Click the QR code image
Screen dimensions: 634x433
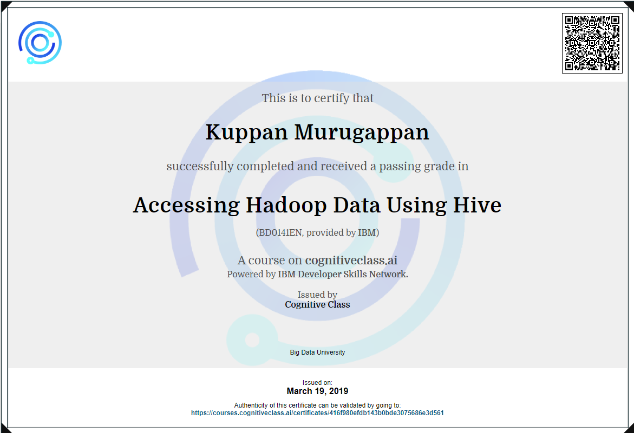tap(592, 43)
